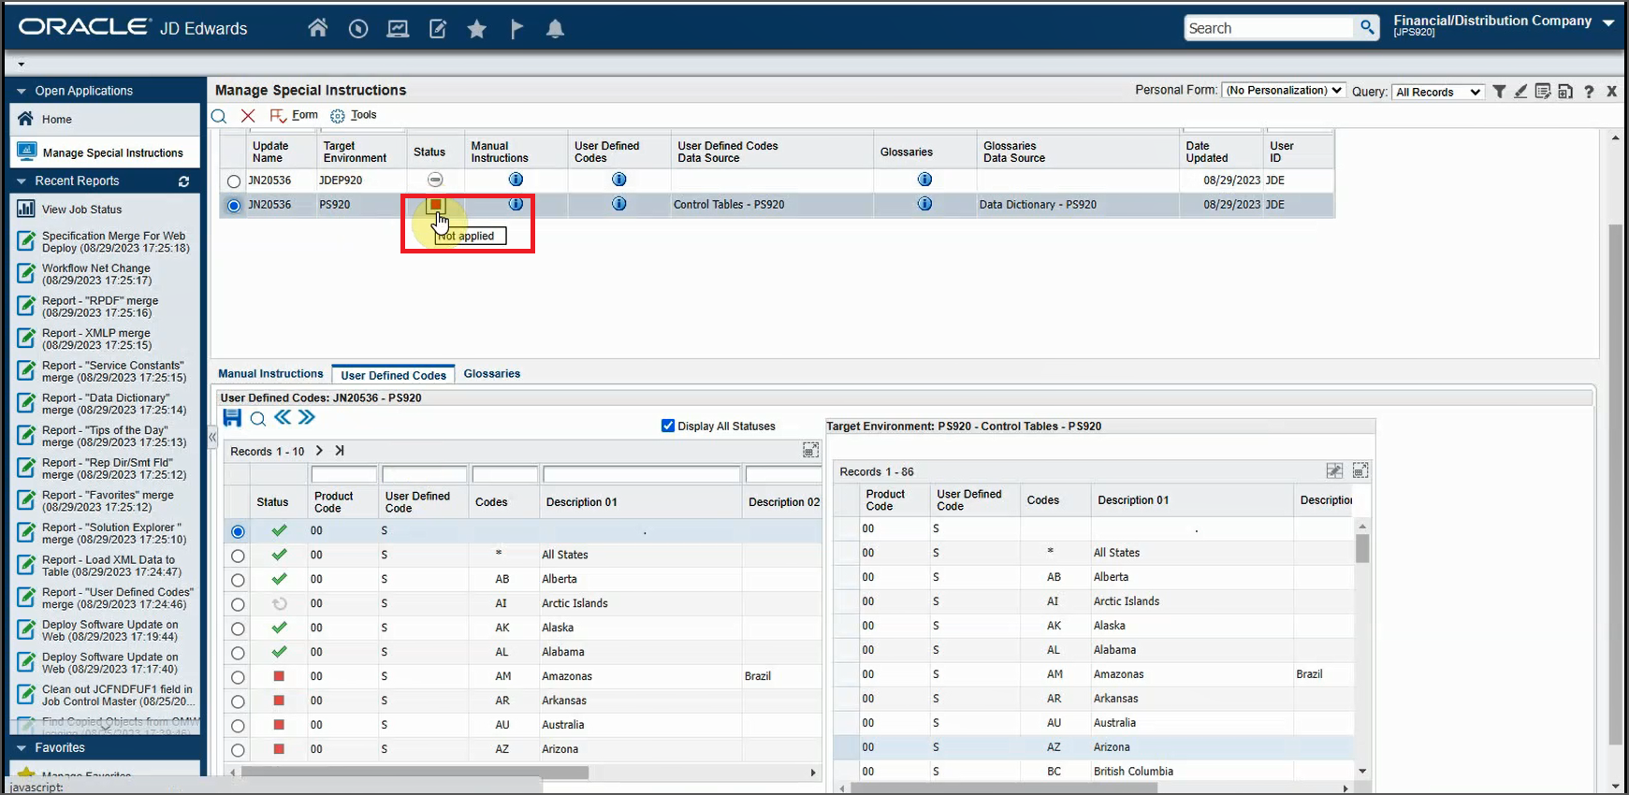Open the Home icon in the top bar

318,28
